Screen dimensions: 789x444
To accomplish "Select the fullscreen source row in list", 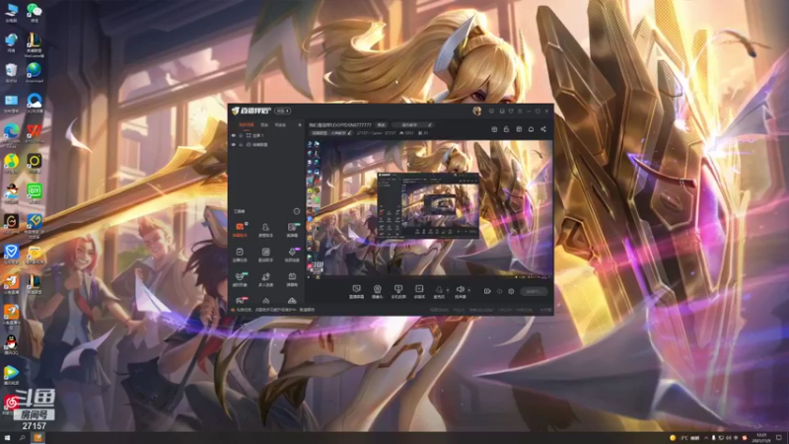I will click(x=265, y=135).
